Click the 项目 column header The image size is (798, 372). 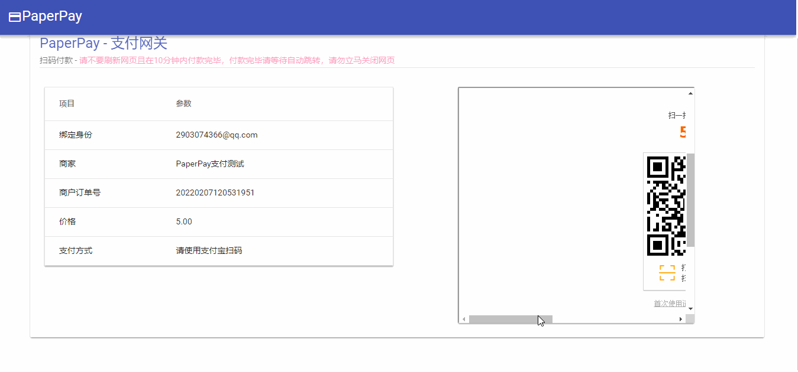tap(67, 103)
